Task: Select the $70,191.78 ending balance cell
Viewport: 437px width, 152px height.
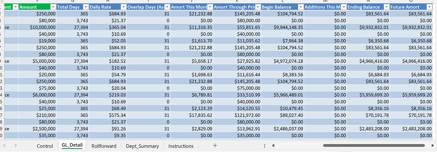Action: 368,115
